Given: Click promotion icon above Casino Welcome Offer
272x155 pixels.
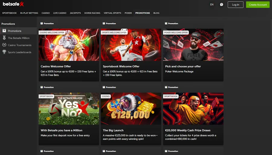Looking at the screenshot, I should (42, 23).
